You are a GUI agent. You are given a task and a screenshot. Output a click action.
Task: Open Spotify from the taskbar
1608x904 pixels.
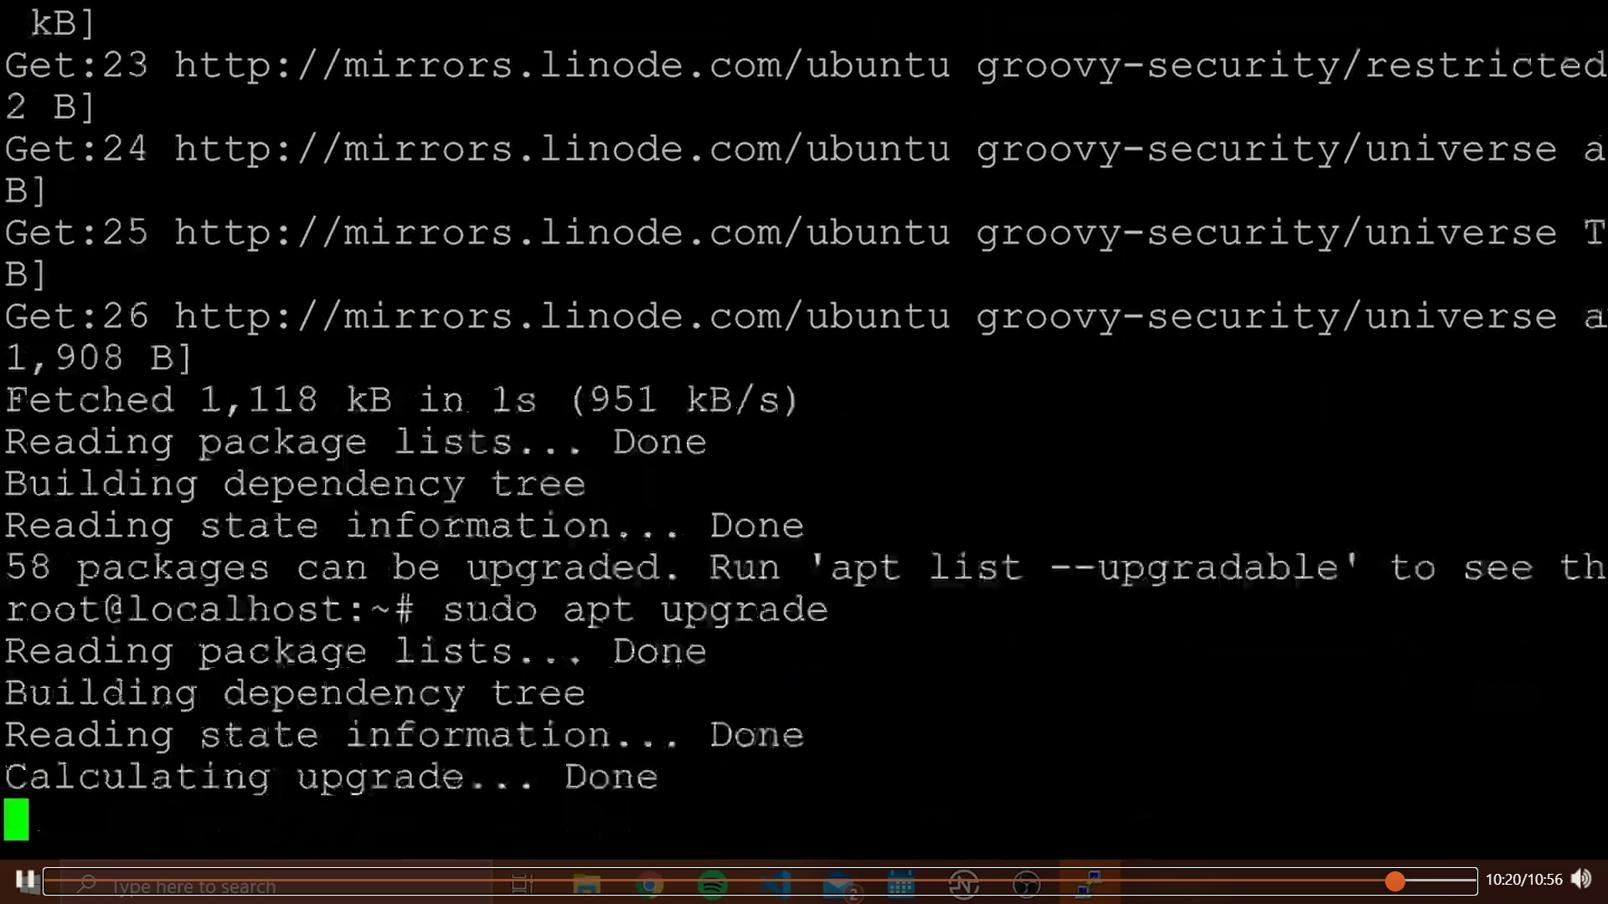(713, 884)
